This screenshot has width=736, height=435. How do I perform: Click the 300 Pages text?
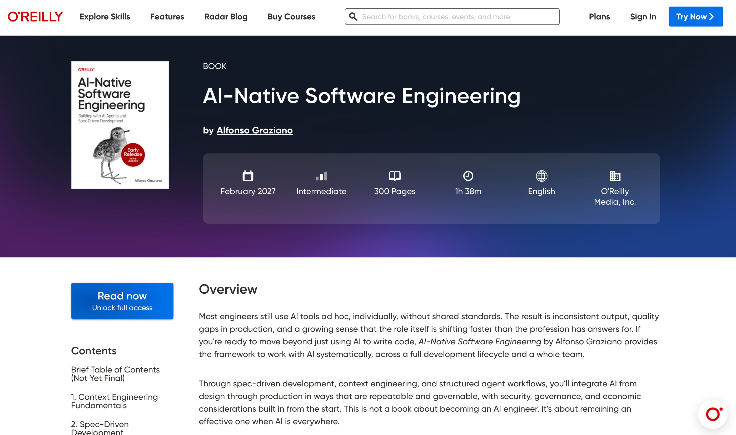tap(395, 191)
